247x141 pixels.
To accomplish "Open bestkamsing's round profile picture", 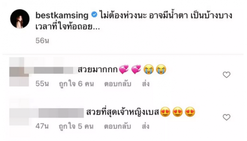I will point(20,19).
